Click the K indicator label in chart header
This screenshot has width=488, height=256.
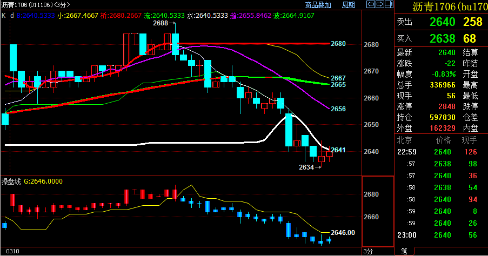(x=4, y=15)
